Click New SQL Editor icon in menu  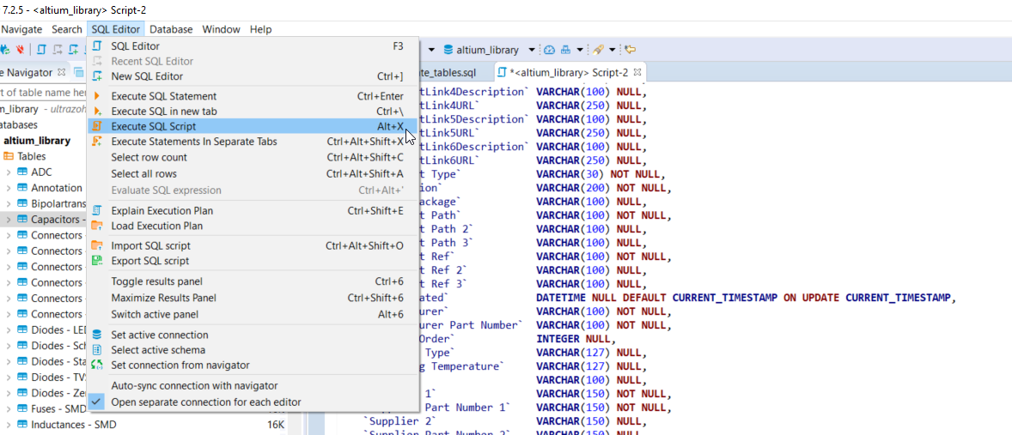coord(97,76)
